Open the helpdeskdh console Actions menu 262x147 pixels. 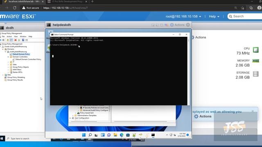coord(177,25)
